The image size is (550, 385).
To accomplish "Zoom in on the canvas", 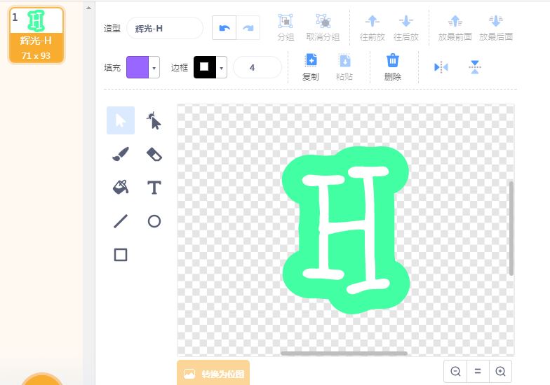I will (x=501, y=371).
